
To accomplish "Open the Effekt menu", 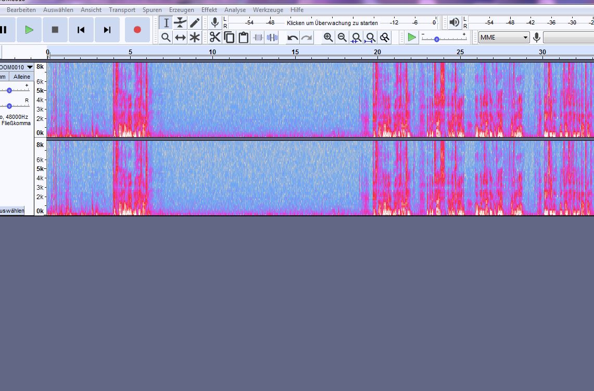I will pos(209,10).
